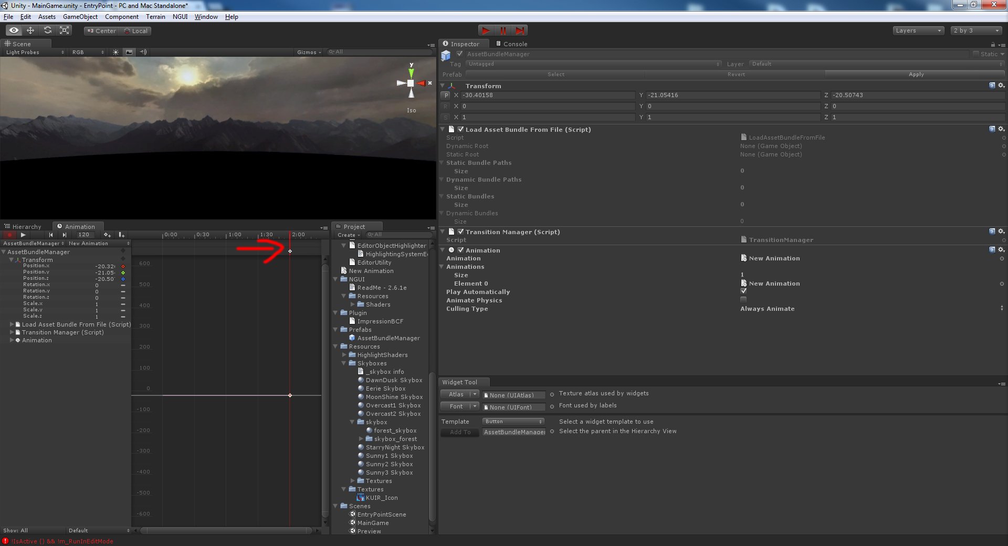Click Position.x red keyframe diamond
Screen dimensions: 1008x546
pyautogui.click(x=123, y=267)
